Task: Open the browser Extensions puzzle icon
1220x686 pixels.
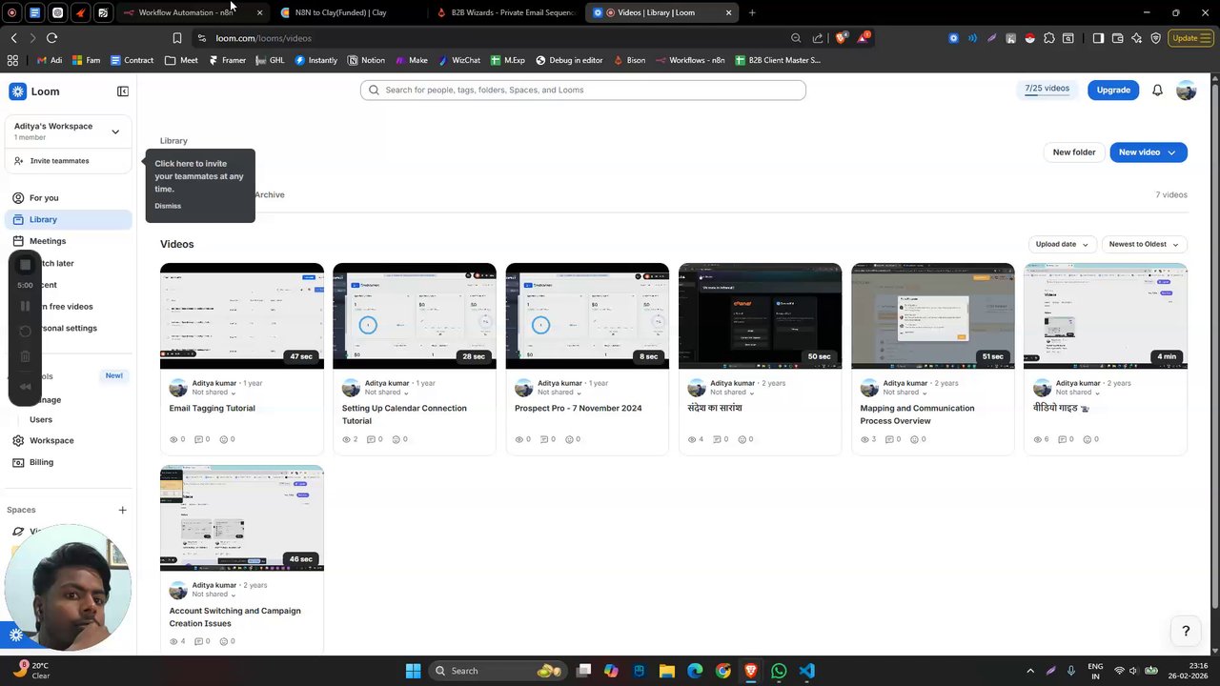Action: point(1049,38)
